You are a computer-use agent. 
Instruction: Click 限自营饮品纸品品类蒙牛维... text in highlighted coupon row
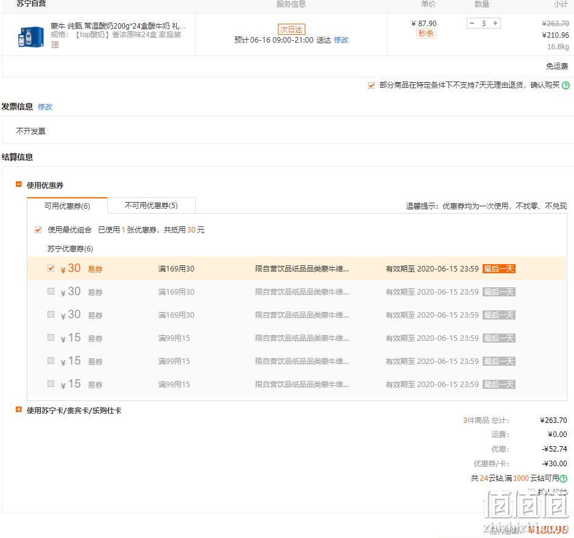click(302, 269)
